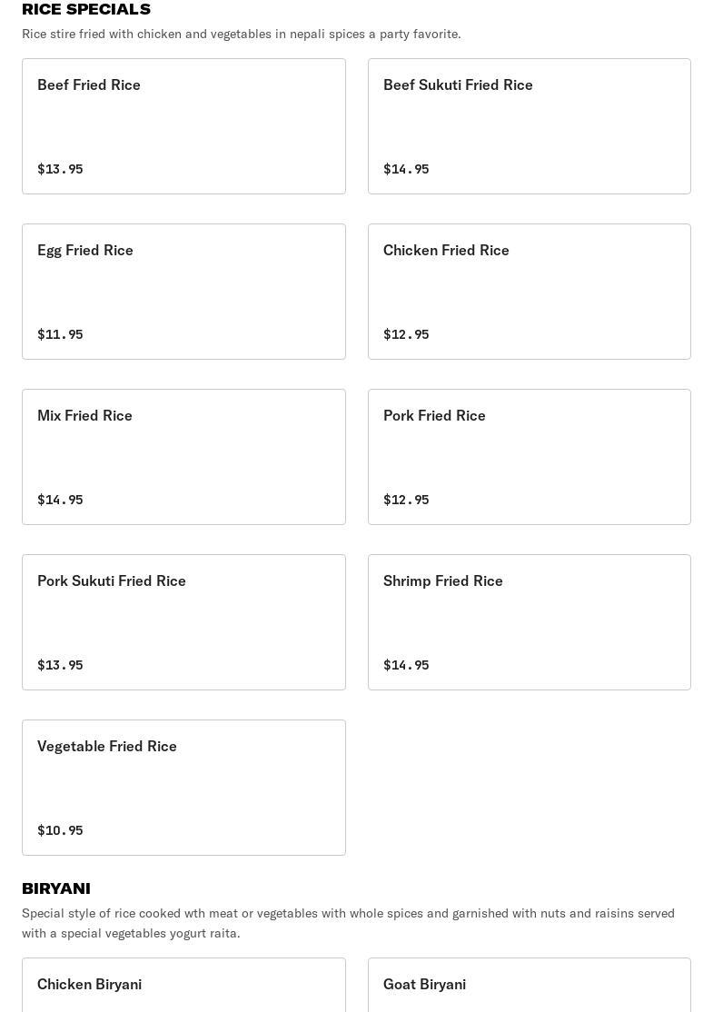Click the Rice Specials section heading
This screenshot has width=713, height=1012.
click(x=86, y=9)
